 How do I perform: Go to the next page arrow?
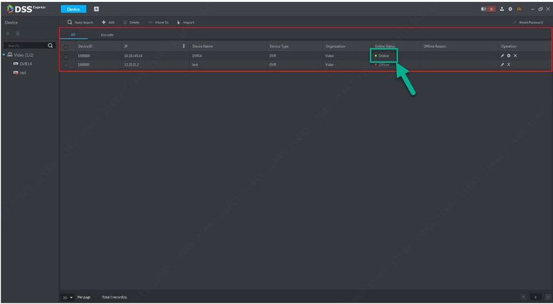pos(547,297)
